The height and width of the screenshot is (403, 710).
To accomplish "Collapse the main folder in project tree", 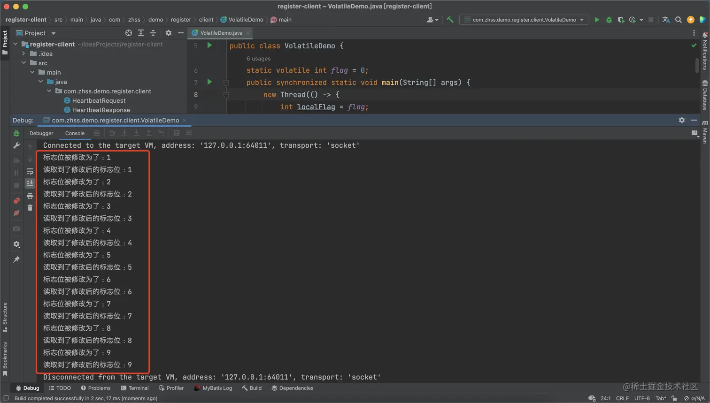I will pyautogui.click(x=32, y=72).
